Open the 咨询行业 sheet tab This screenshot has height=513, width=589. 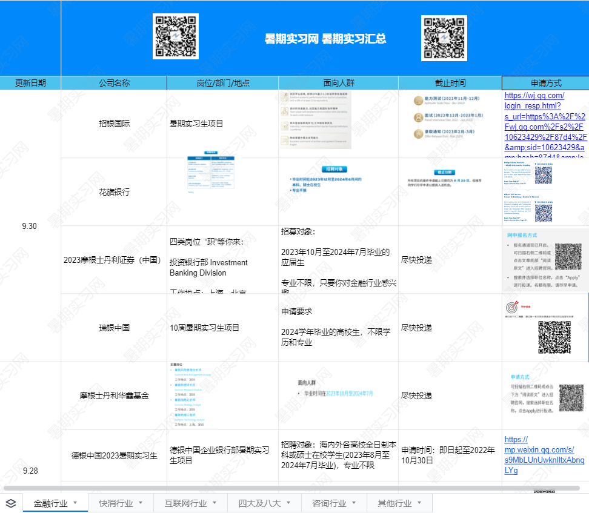pos(329,503)
